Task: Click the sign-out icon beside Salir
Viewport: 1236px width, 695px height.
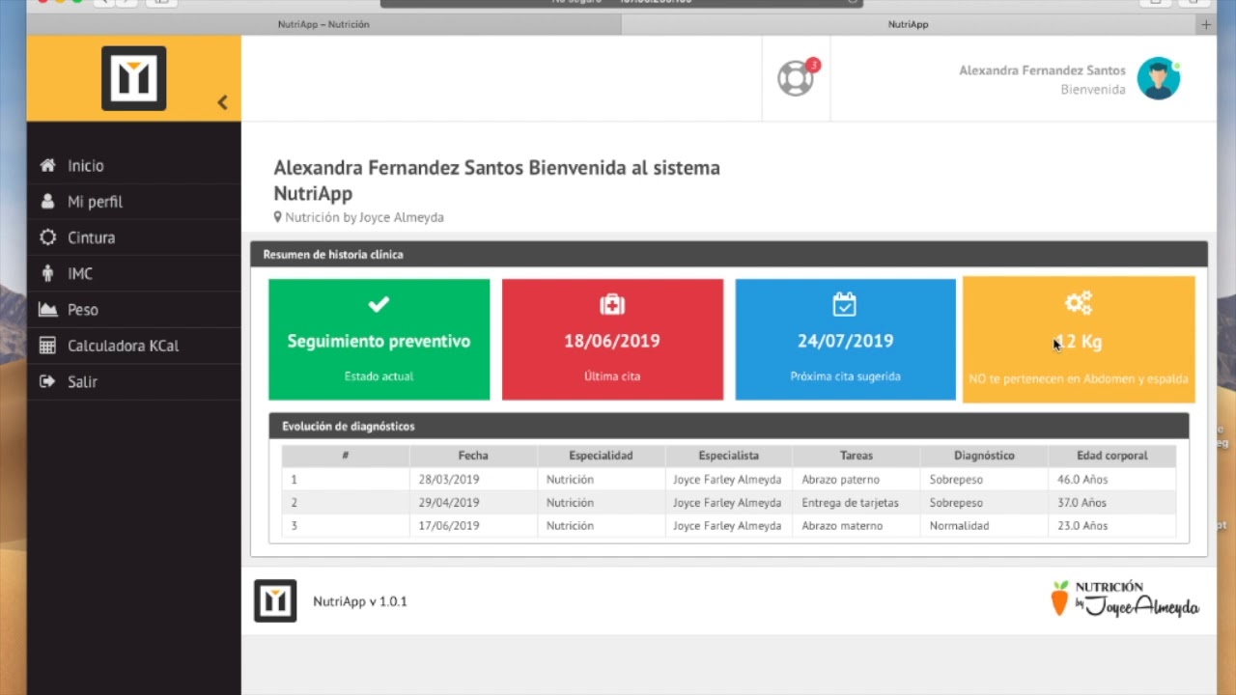Action: [47, 381]
